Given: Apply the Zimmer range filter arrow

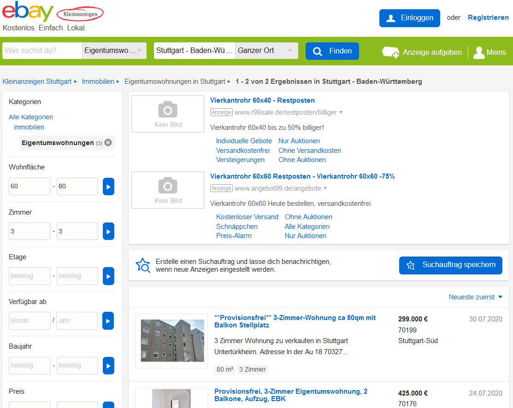Looking at the screenshot, I should [x=108, y=231].
